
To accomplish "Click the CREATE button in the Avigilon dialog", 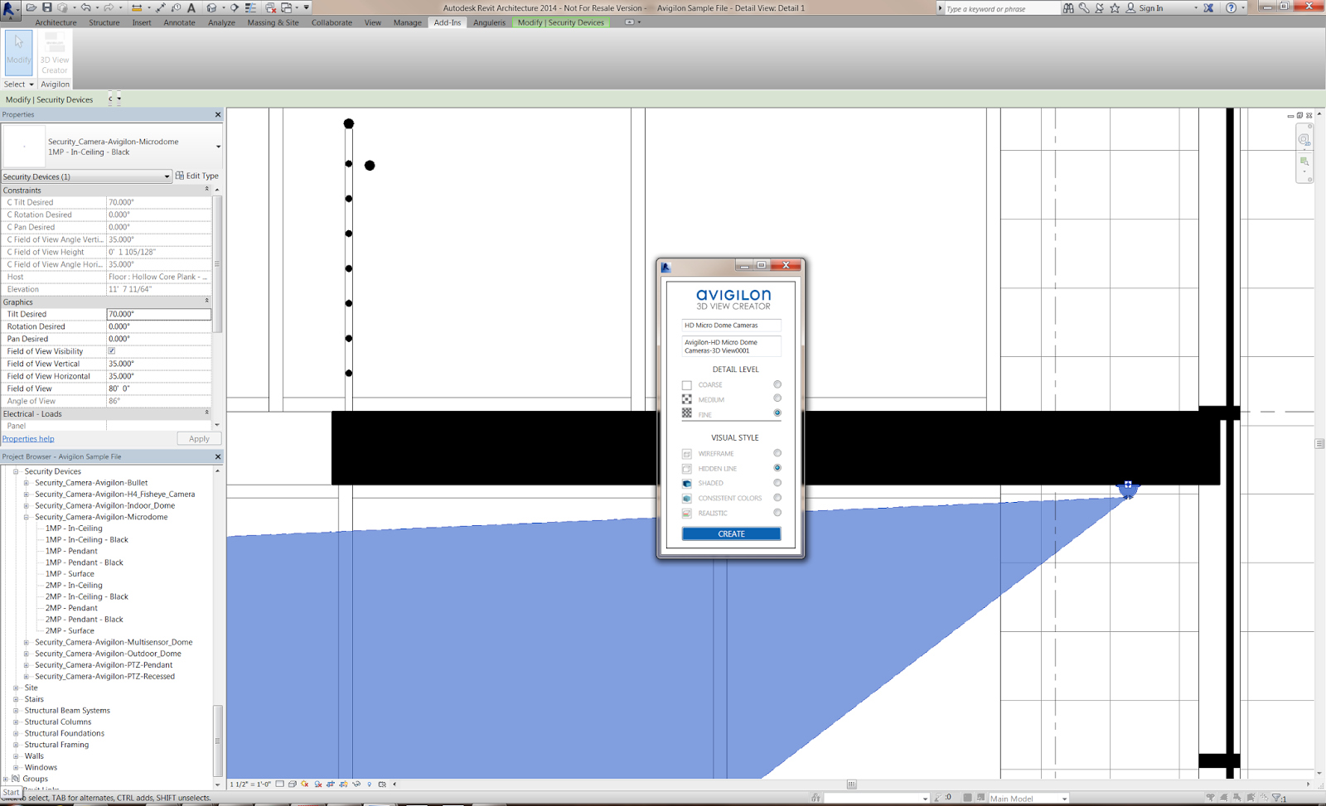I will pos(730,533).
